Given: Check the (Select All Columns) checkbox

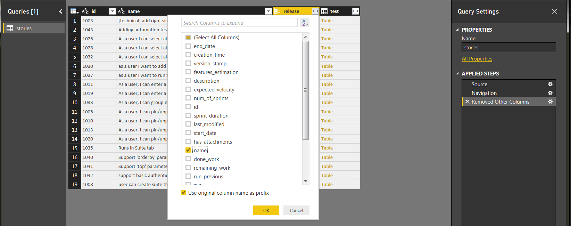Looking at the screenshot, I should click(x=188, y=37).
